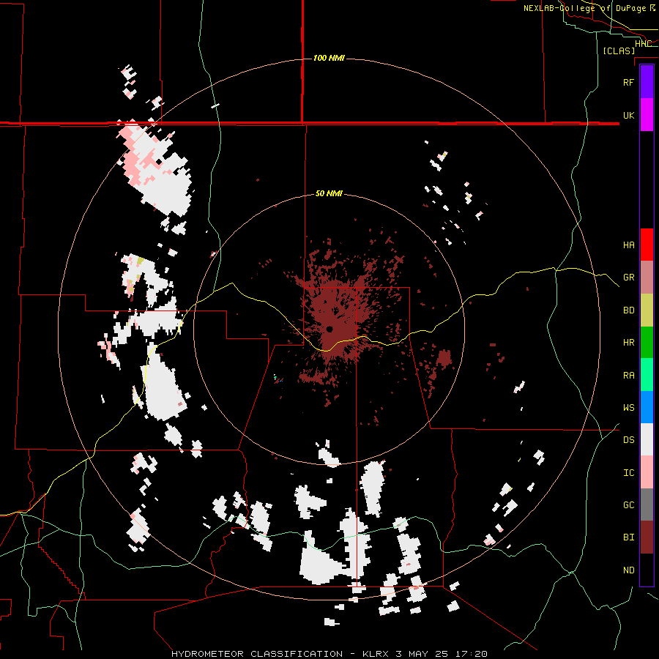659x659 pixels.
Task: Click the UK legend label text
Action: [628, 115]
